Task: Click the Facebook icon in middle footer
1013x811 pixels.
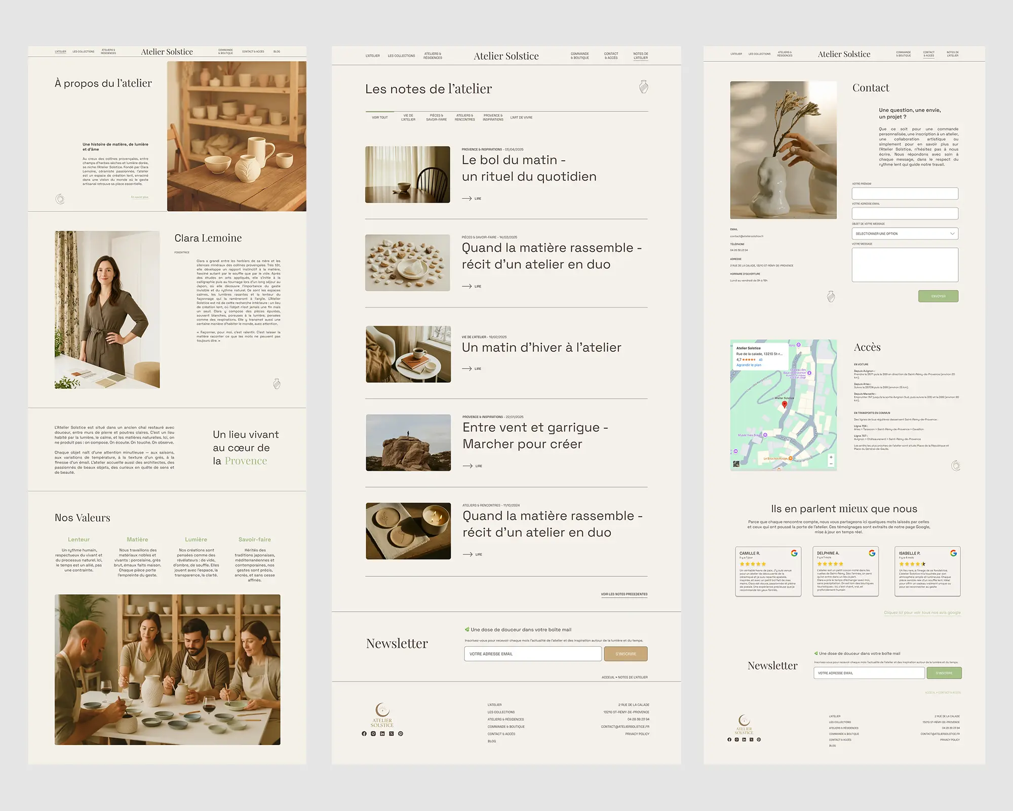Action: tap(364, 733)
